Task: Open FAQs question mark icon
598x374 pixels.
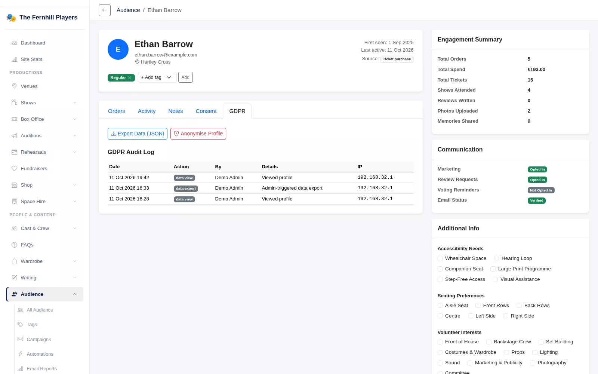Action: tap(15, 245)
